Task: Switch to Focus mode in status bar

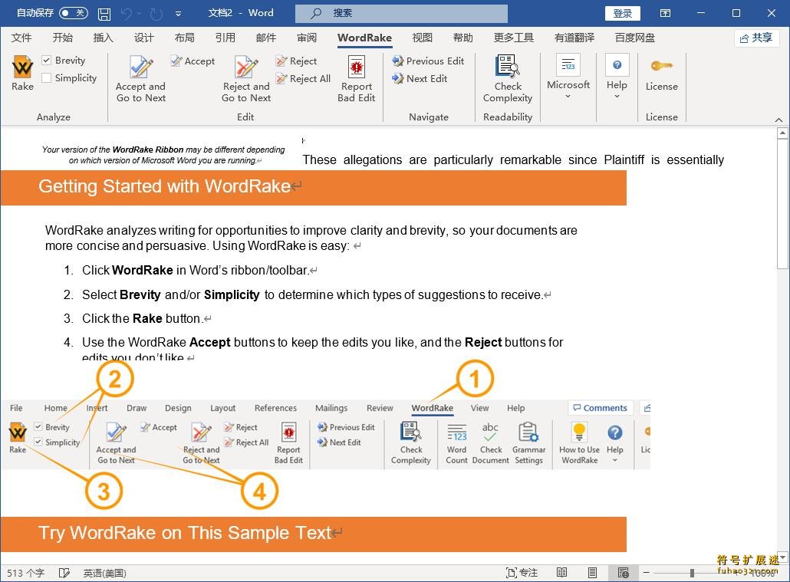Action: 522,573
